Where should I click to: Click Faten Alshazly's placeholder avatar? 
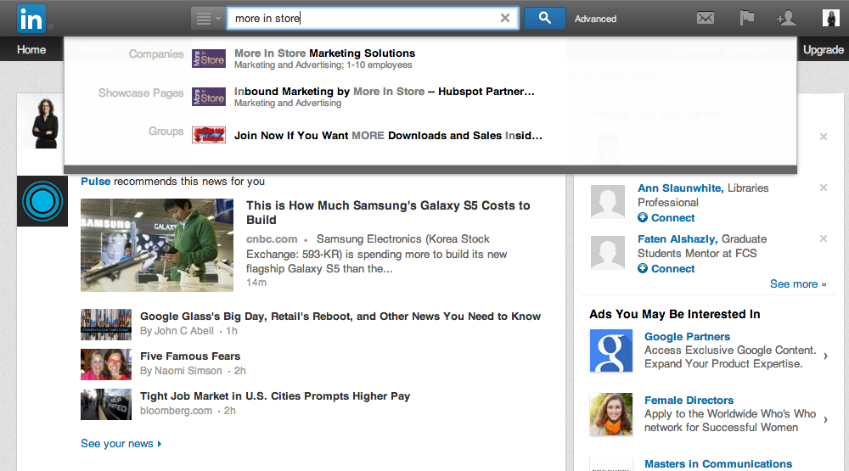point(608,253)
